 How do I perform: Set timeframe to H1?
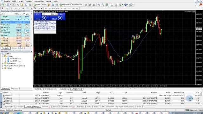pyautogui.click(x=61, y=9)
